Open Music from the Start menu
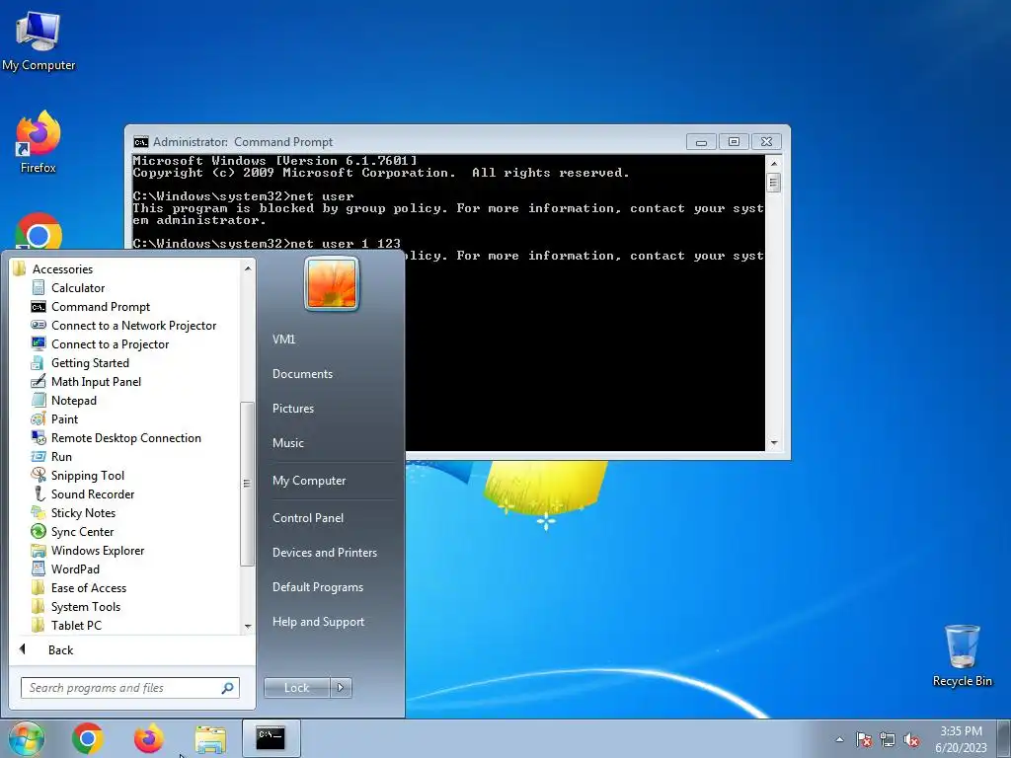This screenshot has width=1011, height=758. [x=287, y=443]
